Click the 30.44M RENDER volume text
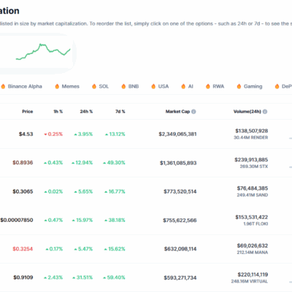This screenshot has height=292, width=292. 251,138
